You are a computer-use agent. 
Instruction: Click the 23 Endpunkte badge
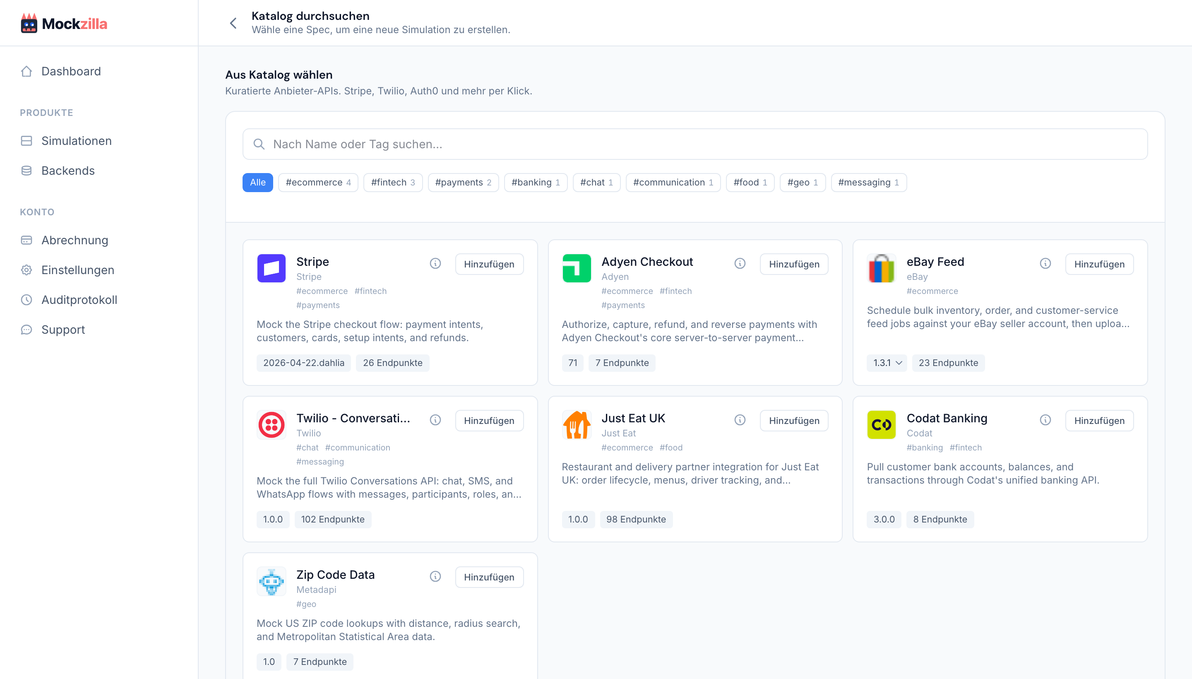point(948,363)
